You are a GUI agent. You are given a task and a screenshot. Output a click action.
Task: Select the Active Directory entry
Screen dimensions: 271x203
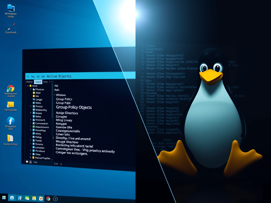[67, 113]
